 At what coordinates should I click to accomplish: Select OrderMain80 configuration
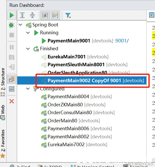62,121
